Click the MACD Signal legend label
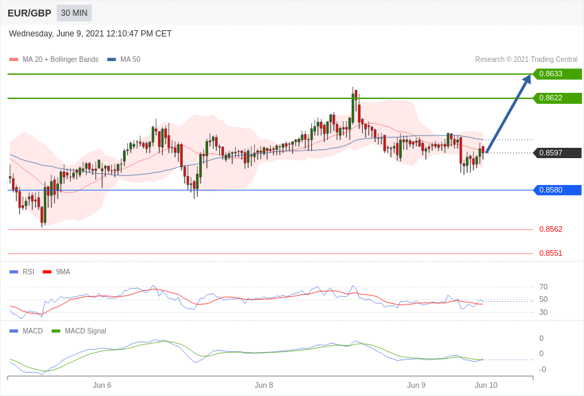 [x=85, y=331]
